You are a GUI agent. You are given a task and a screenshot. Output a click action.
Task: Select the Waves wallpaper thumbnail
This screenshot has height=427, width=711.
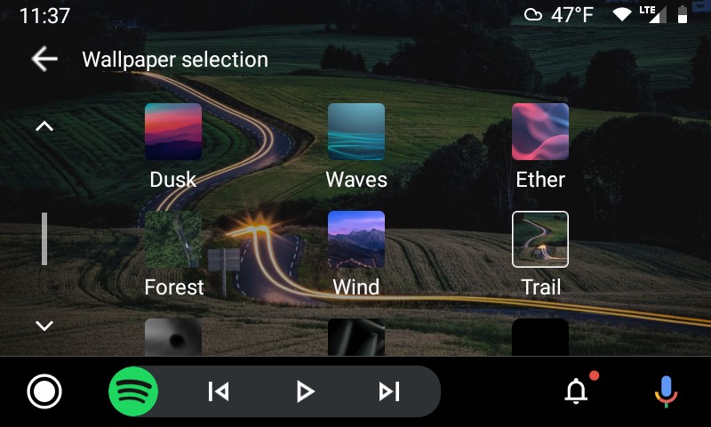coord(356,132)
